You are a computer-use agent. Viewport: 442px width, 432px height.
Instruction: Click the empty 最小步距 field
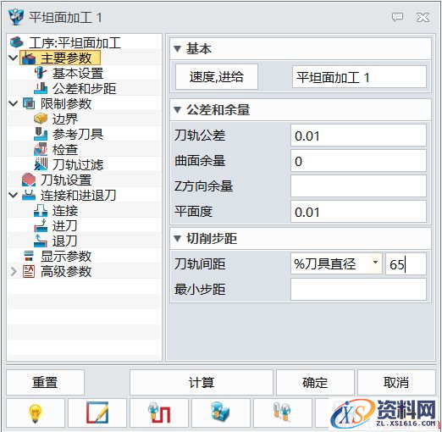358,290
